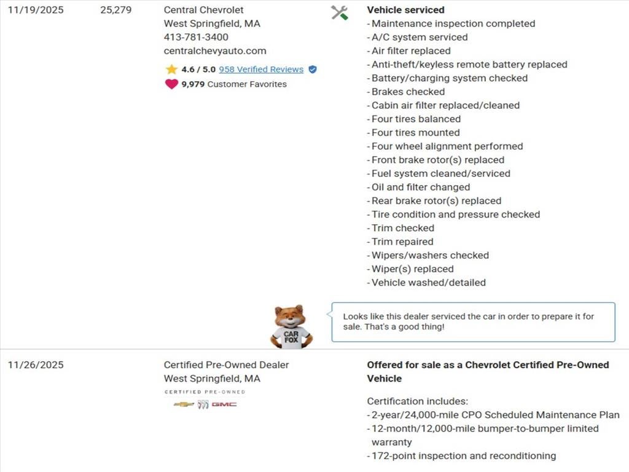Image resolution: width=629 pixels, height=472 pixels.
Task: Select the Central Chevrolet dealer name
Action: click(x=203, y=10)
